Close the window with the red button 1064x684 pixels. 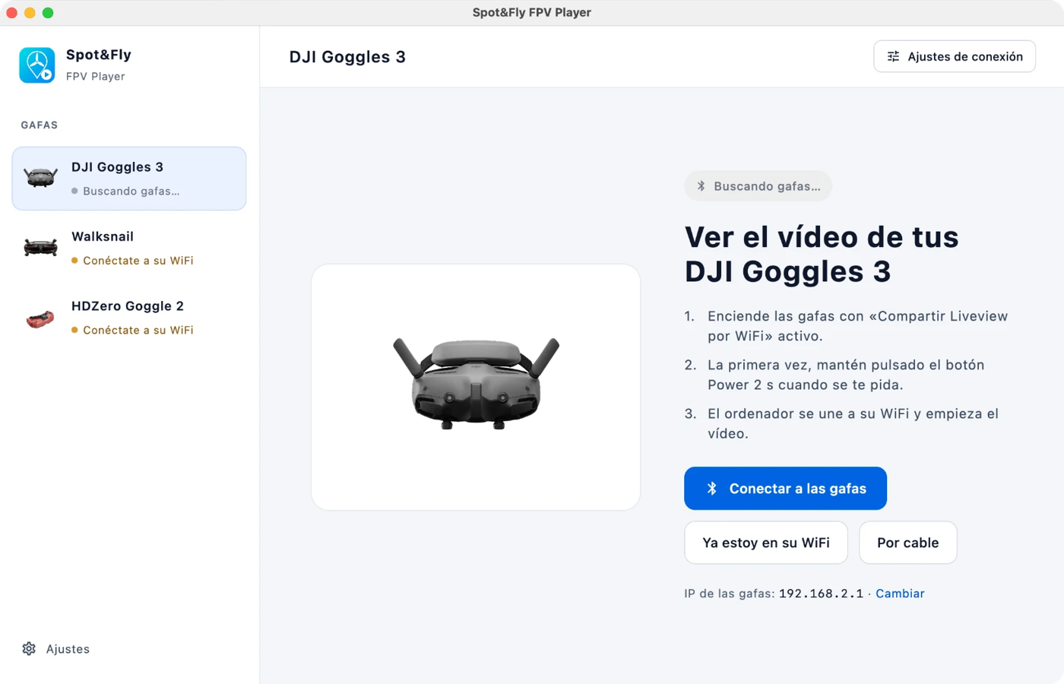pyautogui.click(x=12, y=12)
